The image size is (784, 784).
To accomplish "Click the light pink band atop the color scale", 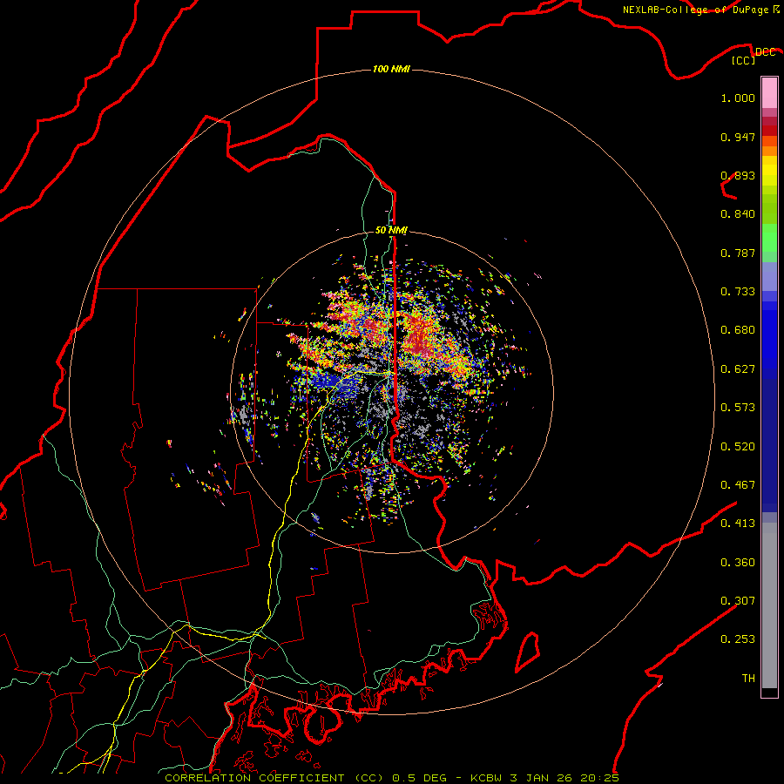I will point(769,93).
